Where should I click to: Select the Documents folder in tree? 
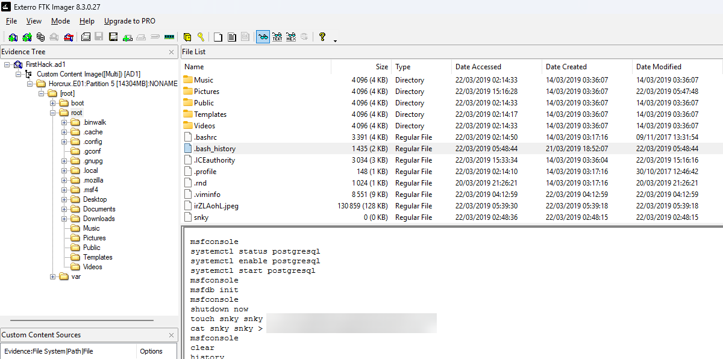pos(99,209)
